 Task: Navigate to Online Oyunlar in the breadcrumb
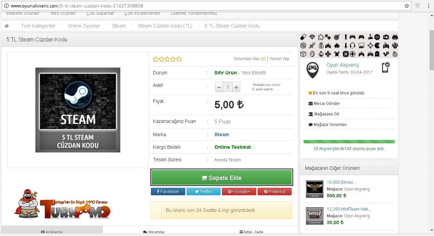tap(84, 26)
